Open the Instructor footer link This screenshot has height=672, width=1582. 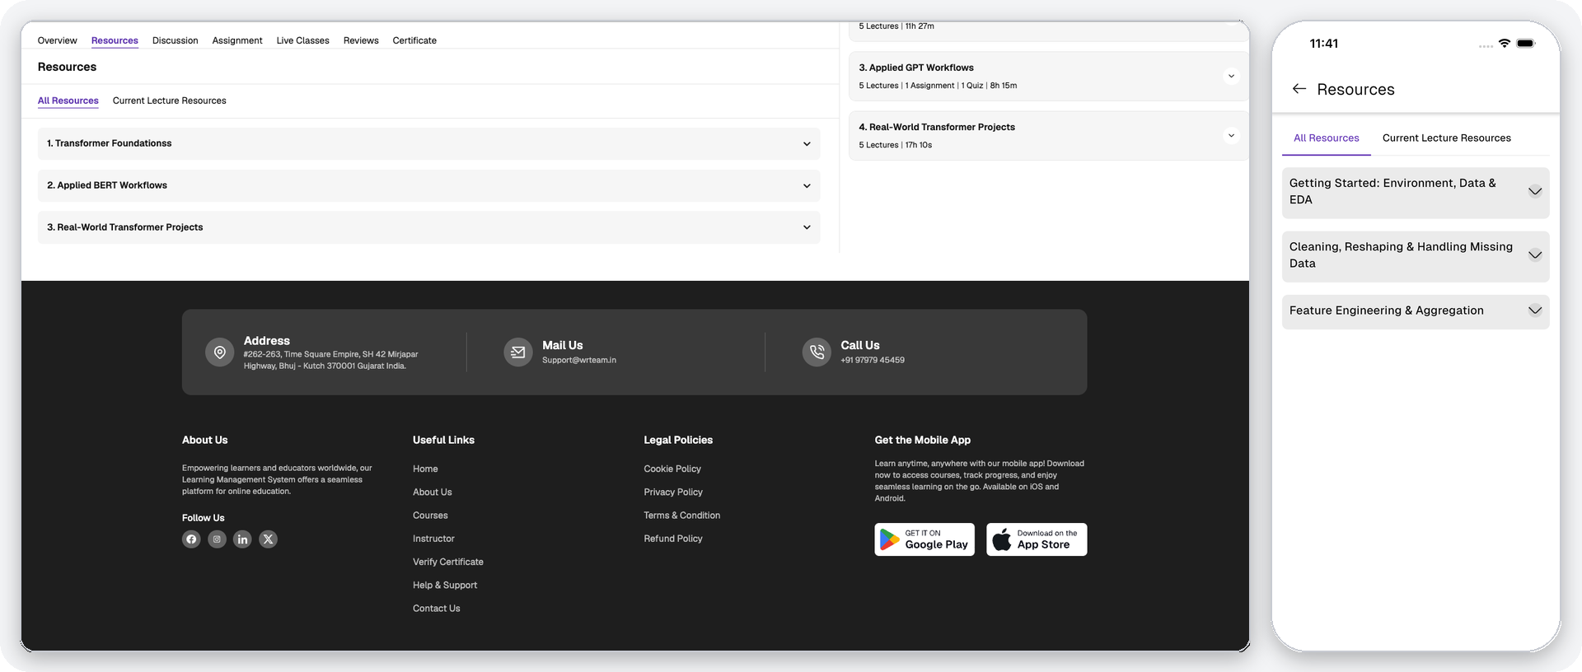pyautogui.click(x=433, y=539)
